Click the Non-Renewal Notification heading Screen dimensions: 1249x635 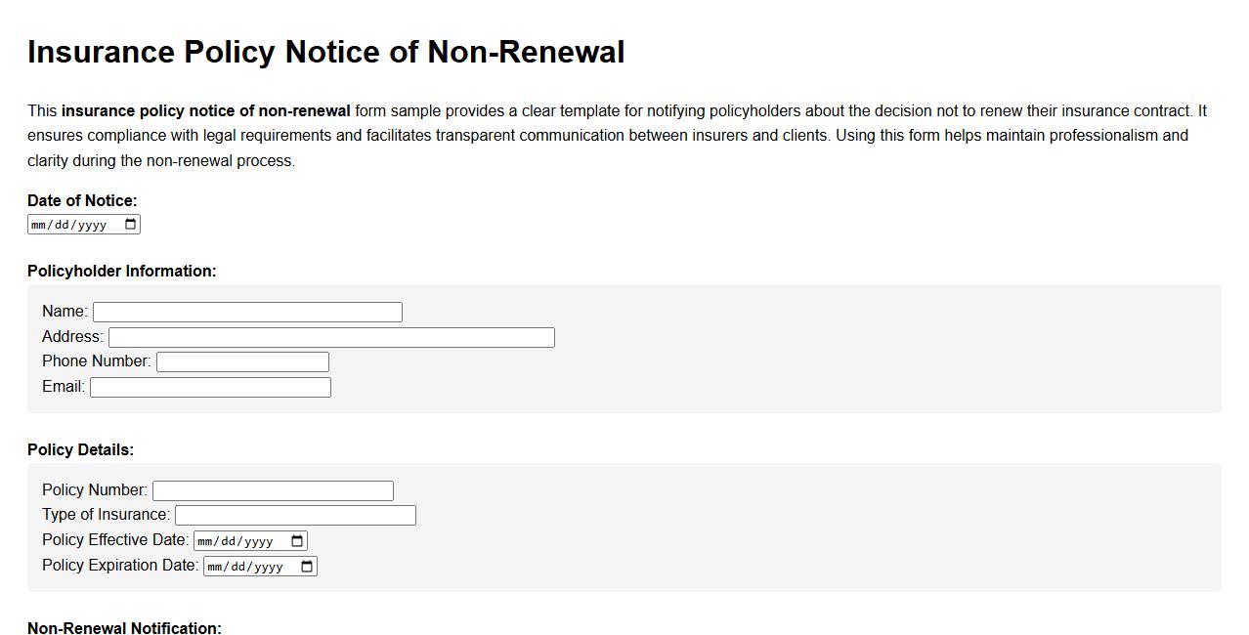point(125,628)
